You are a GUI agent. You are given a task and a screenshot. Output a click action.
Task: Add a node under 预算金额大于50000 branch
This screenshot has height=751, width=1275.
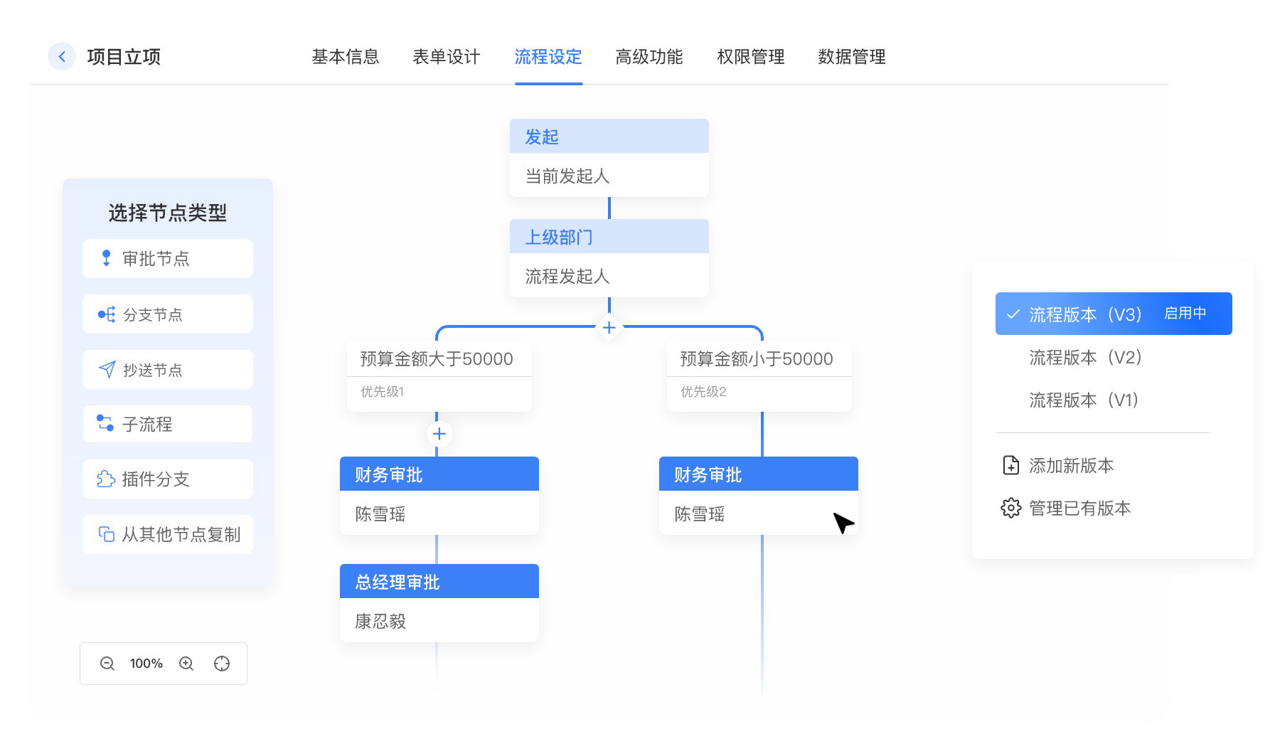439,434
